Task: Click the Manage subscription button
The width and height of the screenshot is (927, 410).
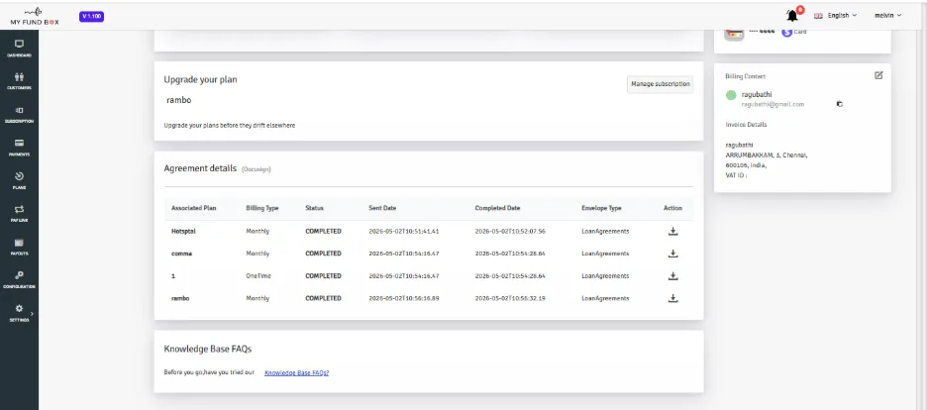Action: tap(660, 84)
